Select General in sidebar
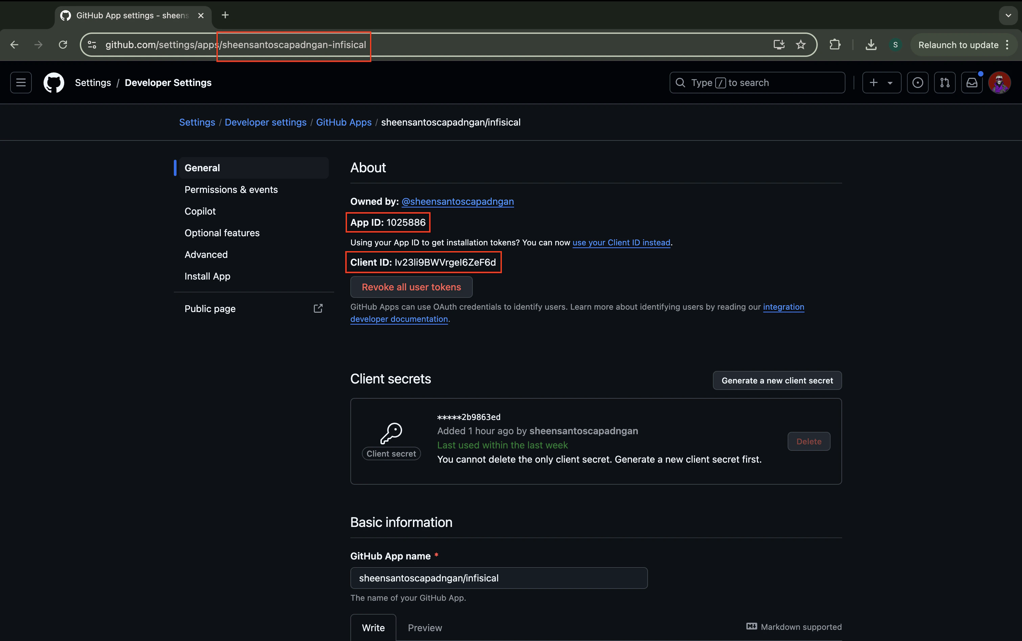Viewport: 1022px width, 641px height. 254,168
